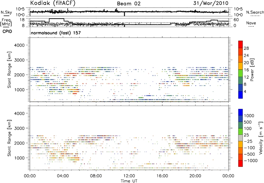Image resolution: width=264 pixels, height=183 pixels.
Task: Click the "normalsound (fast) 157" text
Action: [56, 33]
